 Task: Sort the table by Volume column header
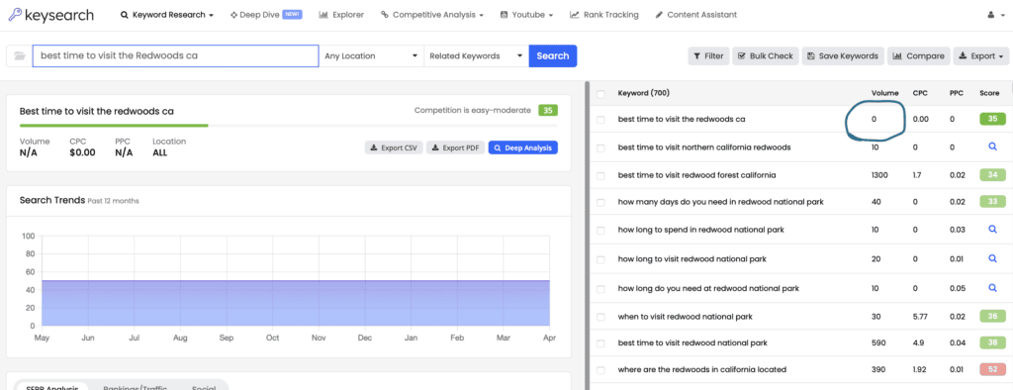(884, 93)
